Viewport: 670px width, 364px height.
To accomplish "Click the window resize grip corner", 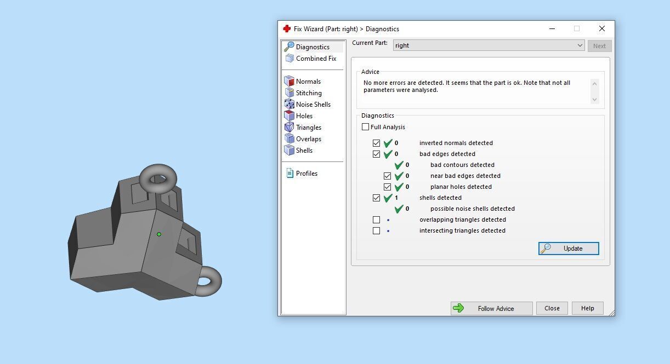I will 611,312.
